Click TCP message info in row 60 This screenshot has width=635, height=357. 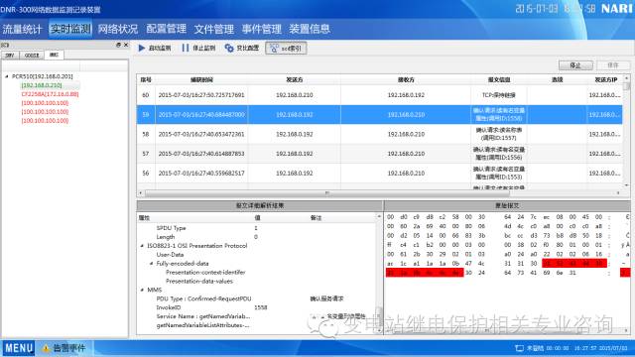[x=499, y=95]
